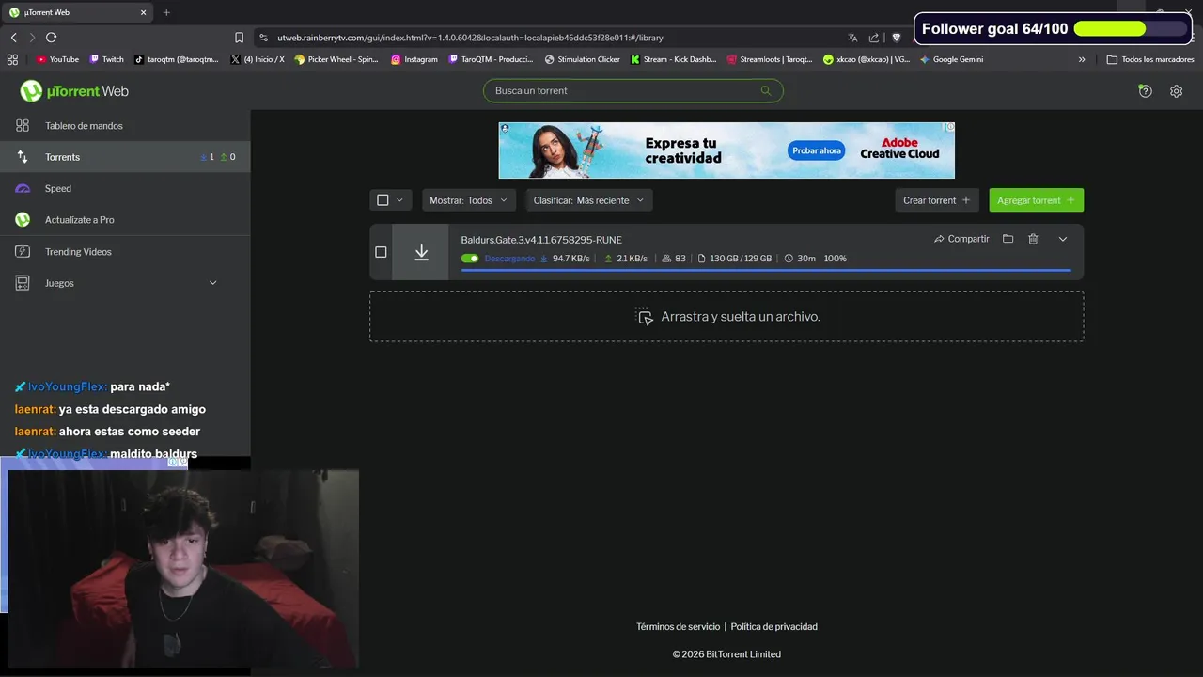The image size is (1203, 677).
Task: Tick the checkbox for Baldurs Gate torrent
Action: [x=381, y=252]
